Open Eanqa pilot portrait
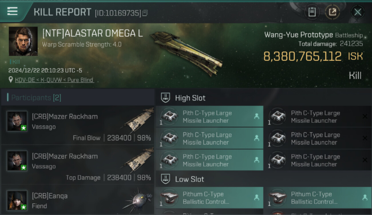The width and height of the screenshot is (372, 215). coord(17,200)
